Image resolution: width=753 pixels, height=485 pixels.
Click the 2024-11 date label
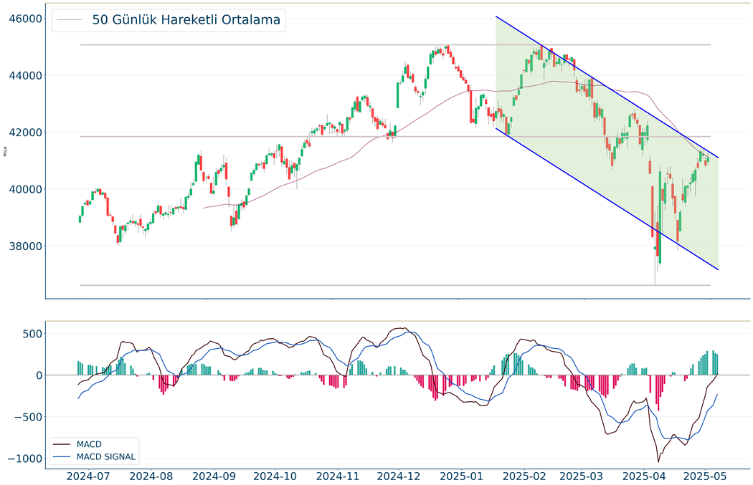point(338,476)
